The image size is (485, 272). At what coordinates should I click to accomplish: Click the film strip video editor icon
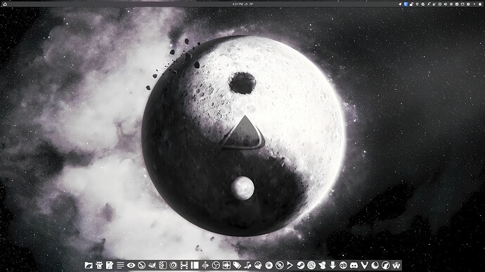(x=184, y=265)
